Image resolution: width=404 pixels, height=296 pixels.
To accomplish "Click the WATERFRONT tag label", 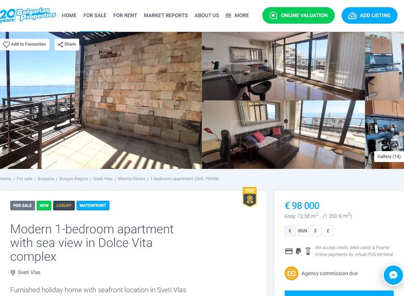I will (93, 205).
